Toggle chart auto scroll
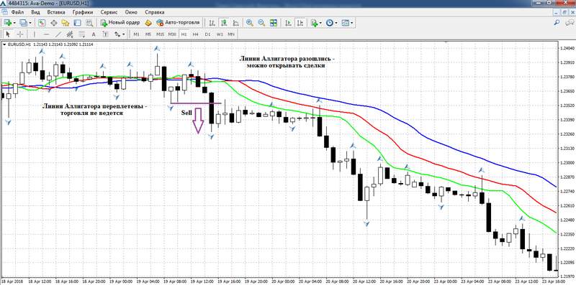 coord(289,23)
